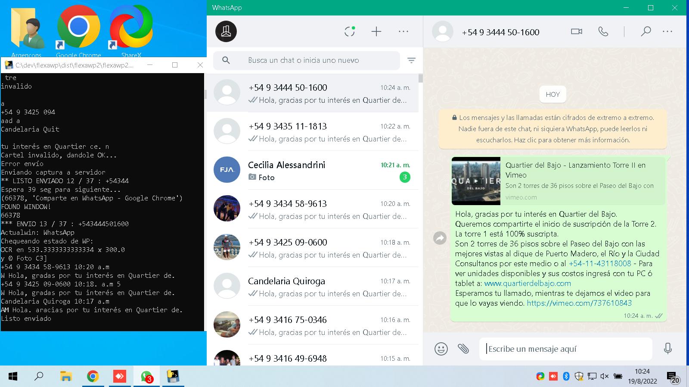Open ShareX desktop shortcut

tap(131, 31)
